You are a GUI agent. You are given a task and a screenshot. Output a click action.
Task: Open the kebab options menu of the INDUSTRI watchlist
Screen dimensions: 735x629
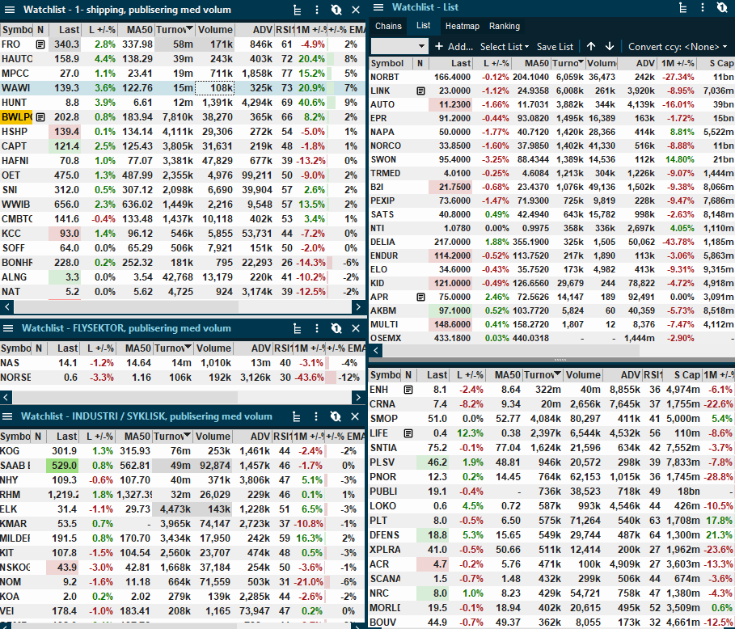(316, 416)
